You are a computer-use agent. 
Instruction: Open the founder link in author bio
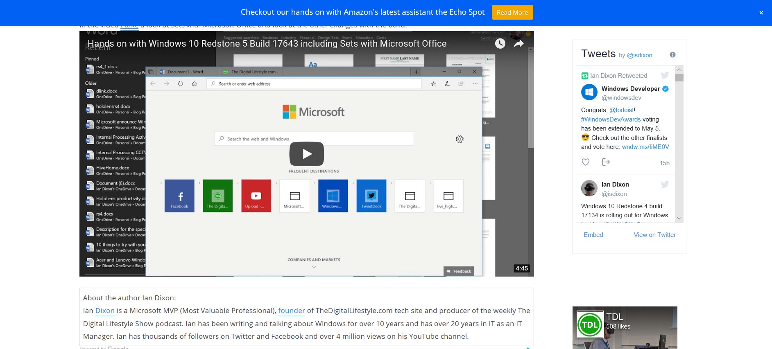click(292, 311)
